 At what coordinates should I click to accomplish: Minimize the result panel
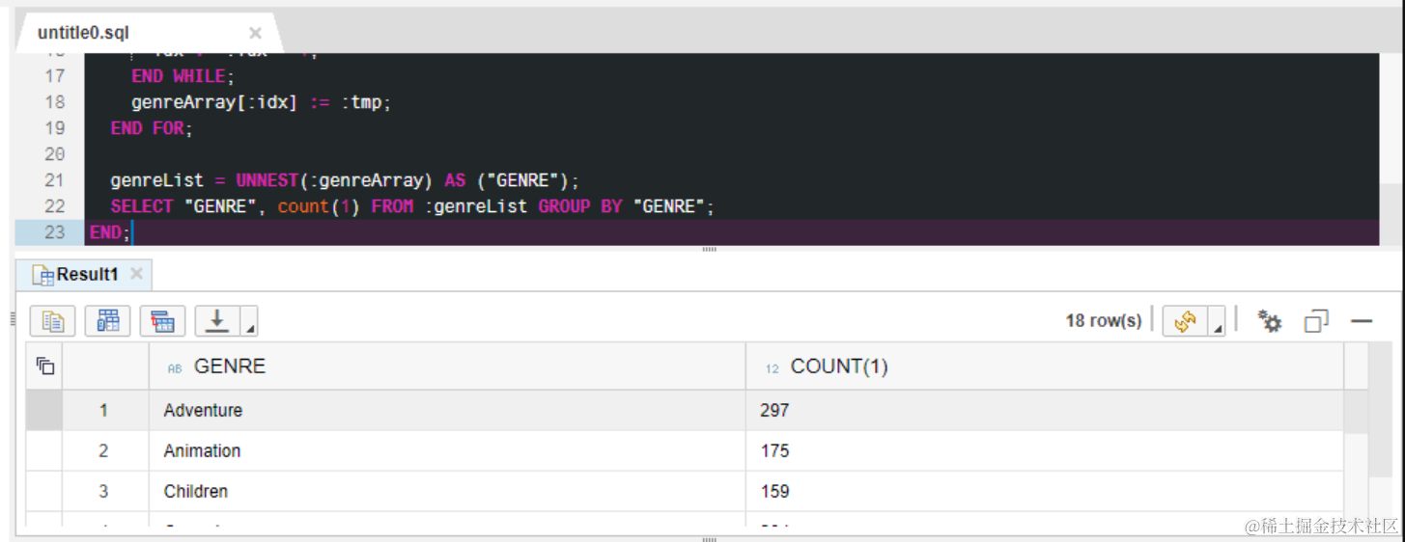pos(1362,321)
